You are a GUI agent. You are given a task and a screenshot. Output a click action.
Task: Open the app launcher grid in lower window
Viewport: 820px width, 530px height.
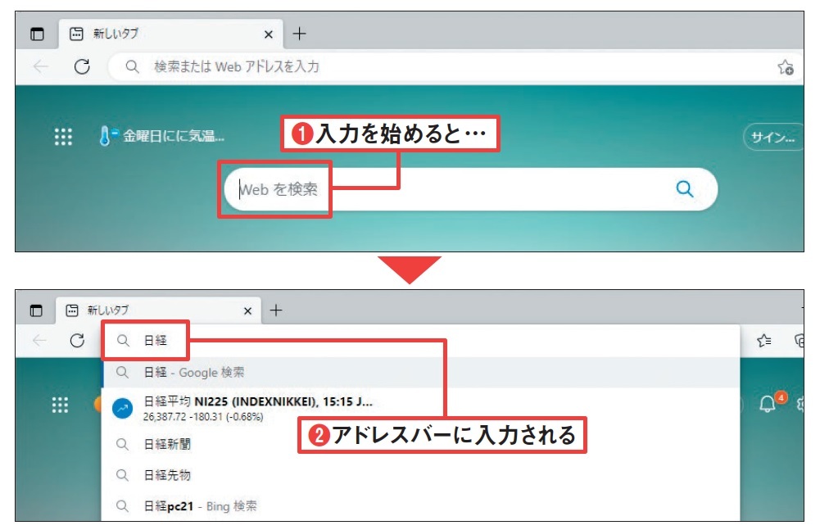60,405
